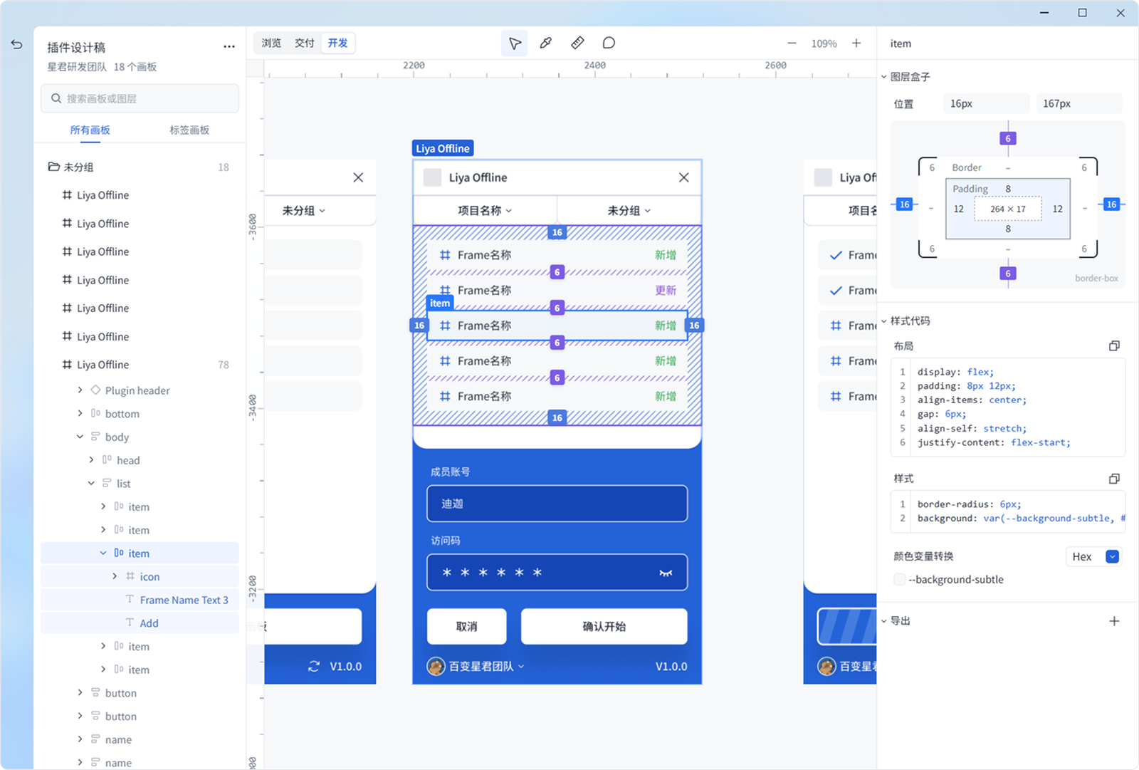Click the 取消 button
Image resolution: width=1139 pixels, height=770 pixels.
(x=467, y=627)
